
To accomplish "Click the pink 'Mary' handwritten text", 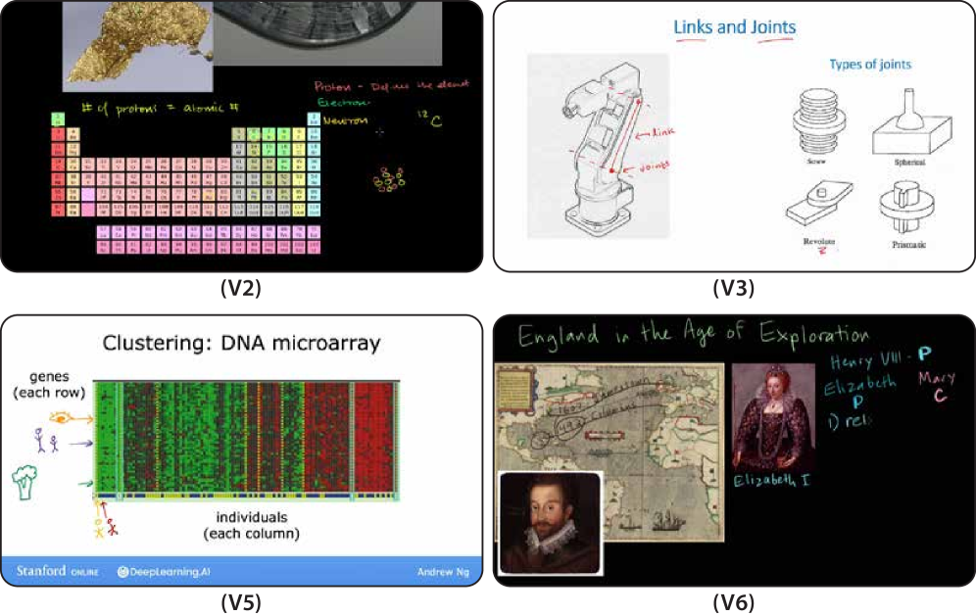I will (x=937, y=378).
